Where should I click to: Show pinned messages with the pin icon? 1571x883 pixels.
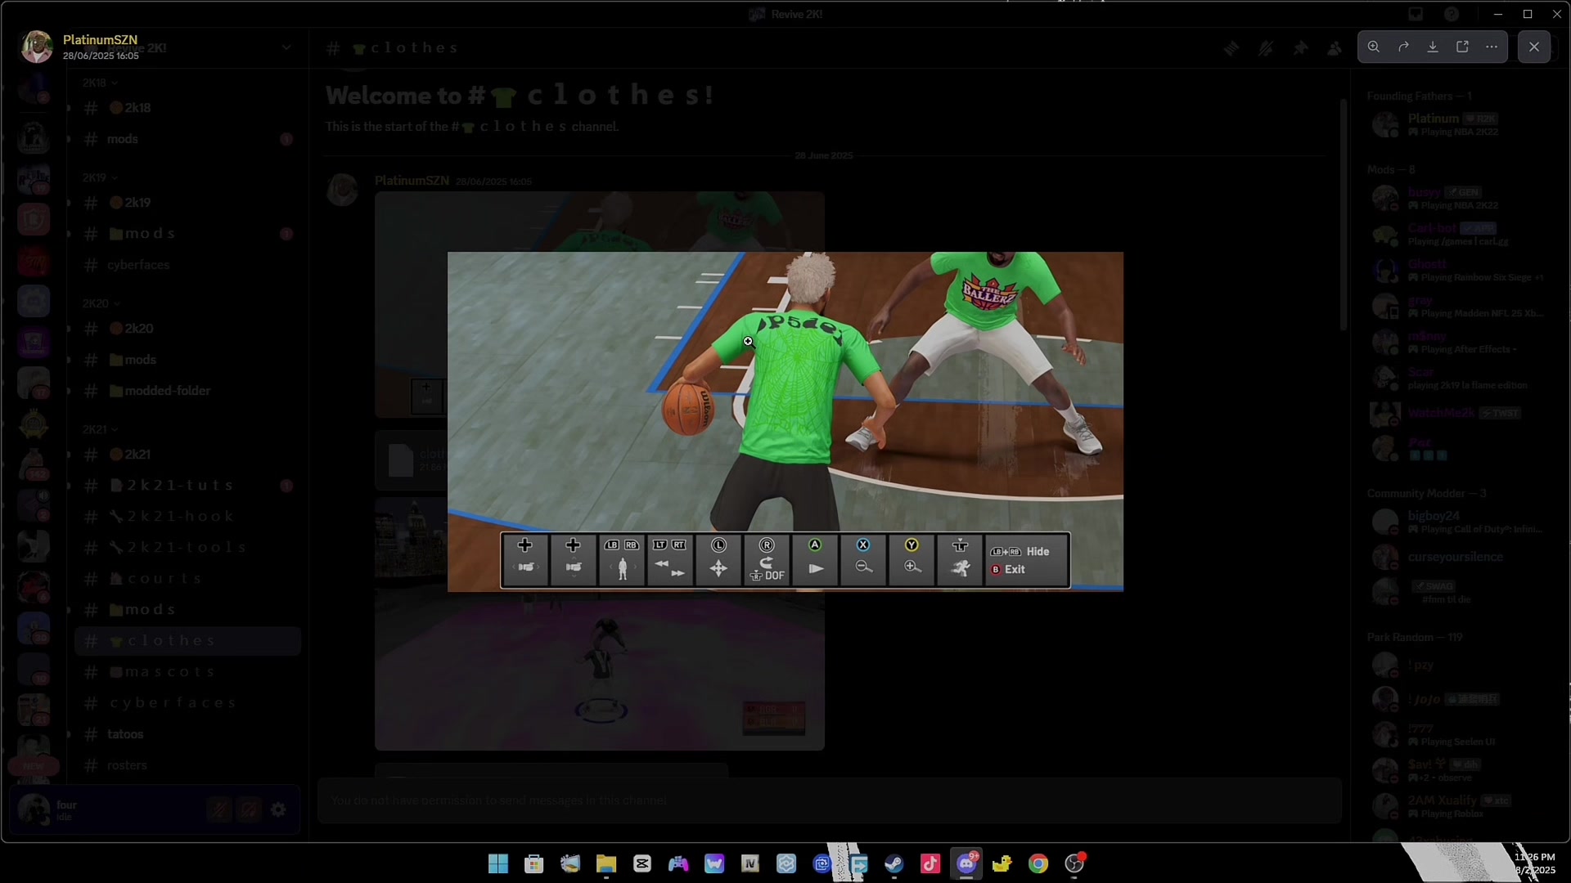coord(1300,49)
